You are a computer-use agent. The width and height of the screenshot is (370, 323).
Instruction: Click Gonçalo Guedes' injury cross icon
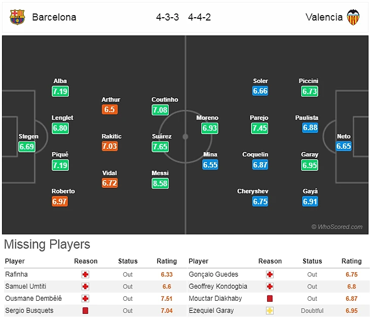pos(270,274)
